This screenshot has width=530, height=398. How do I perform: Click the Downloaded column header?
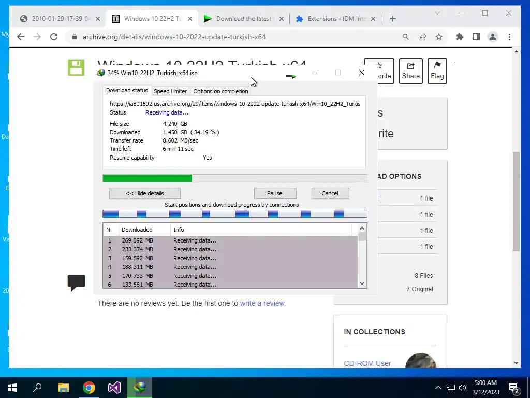pyautogui.click(x=144, y=230)
